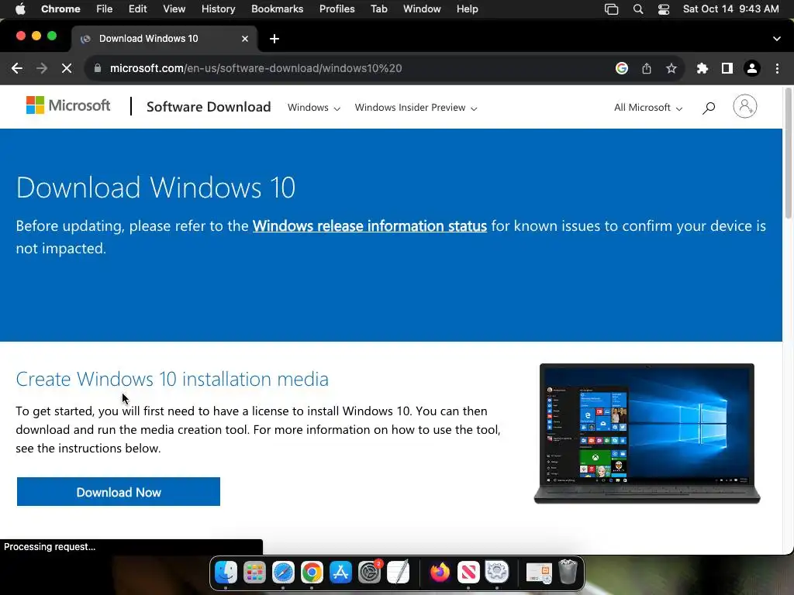
Task: Bookmark this page with the star icon
Action: click(x=671, y=68)
